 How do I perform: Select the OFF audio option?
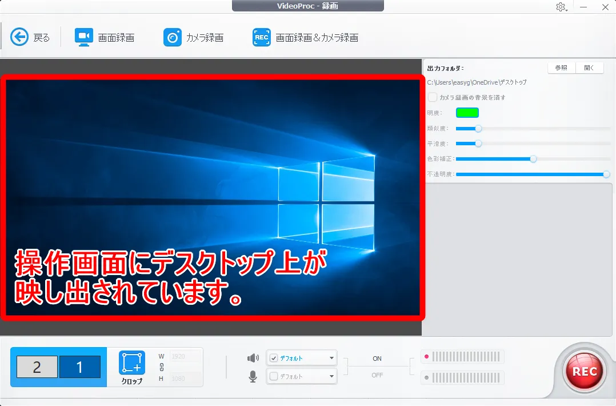point(377,375)
